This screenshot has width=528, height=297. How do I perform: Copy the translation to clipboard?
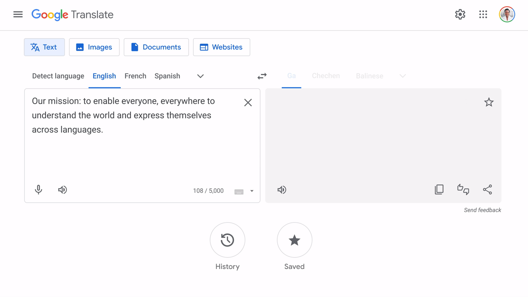coord(439,190)
